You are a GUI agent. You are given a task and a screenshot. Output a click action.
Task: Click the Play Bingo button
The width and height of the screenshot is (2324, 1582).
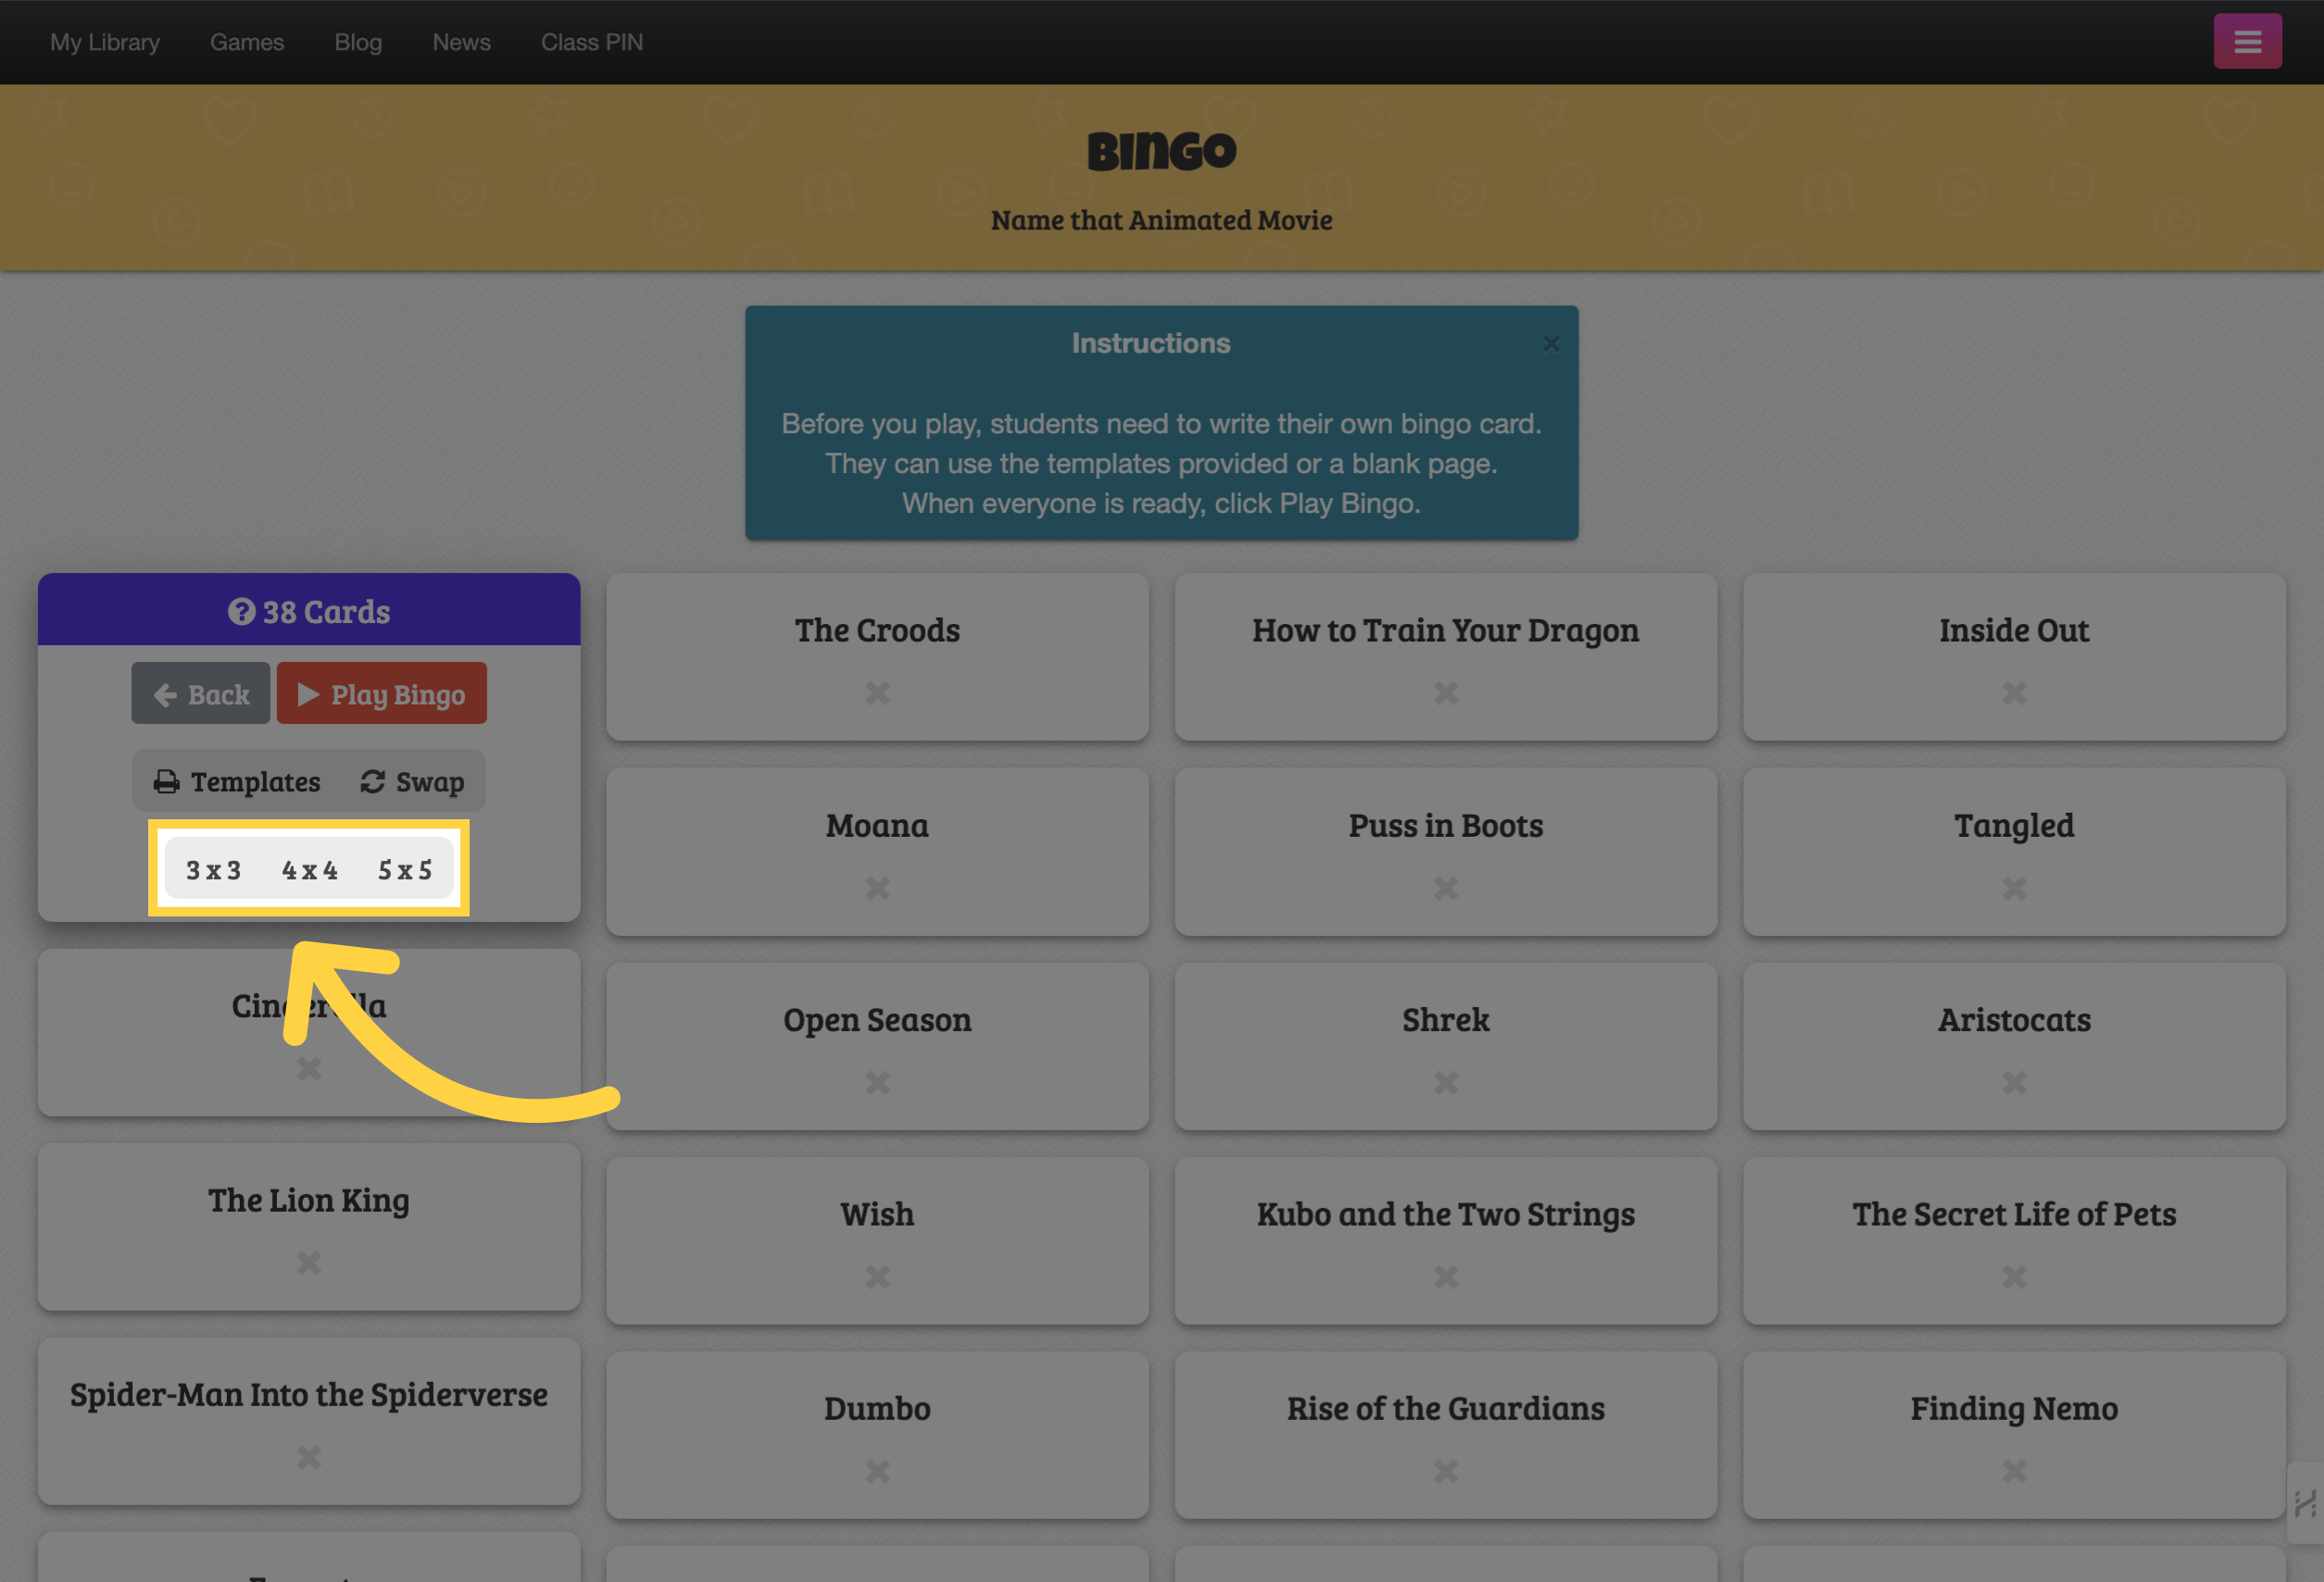click(x=382, y=692)
